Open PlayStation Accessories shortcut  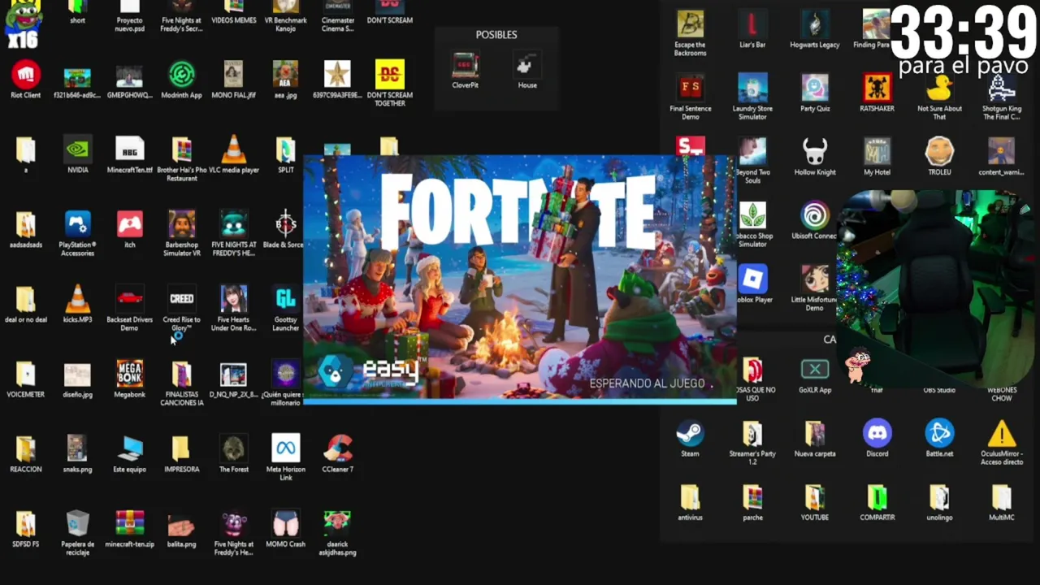[x=77, y=225]
